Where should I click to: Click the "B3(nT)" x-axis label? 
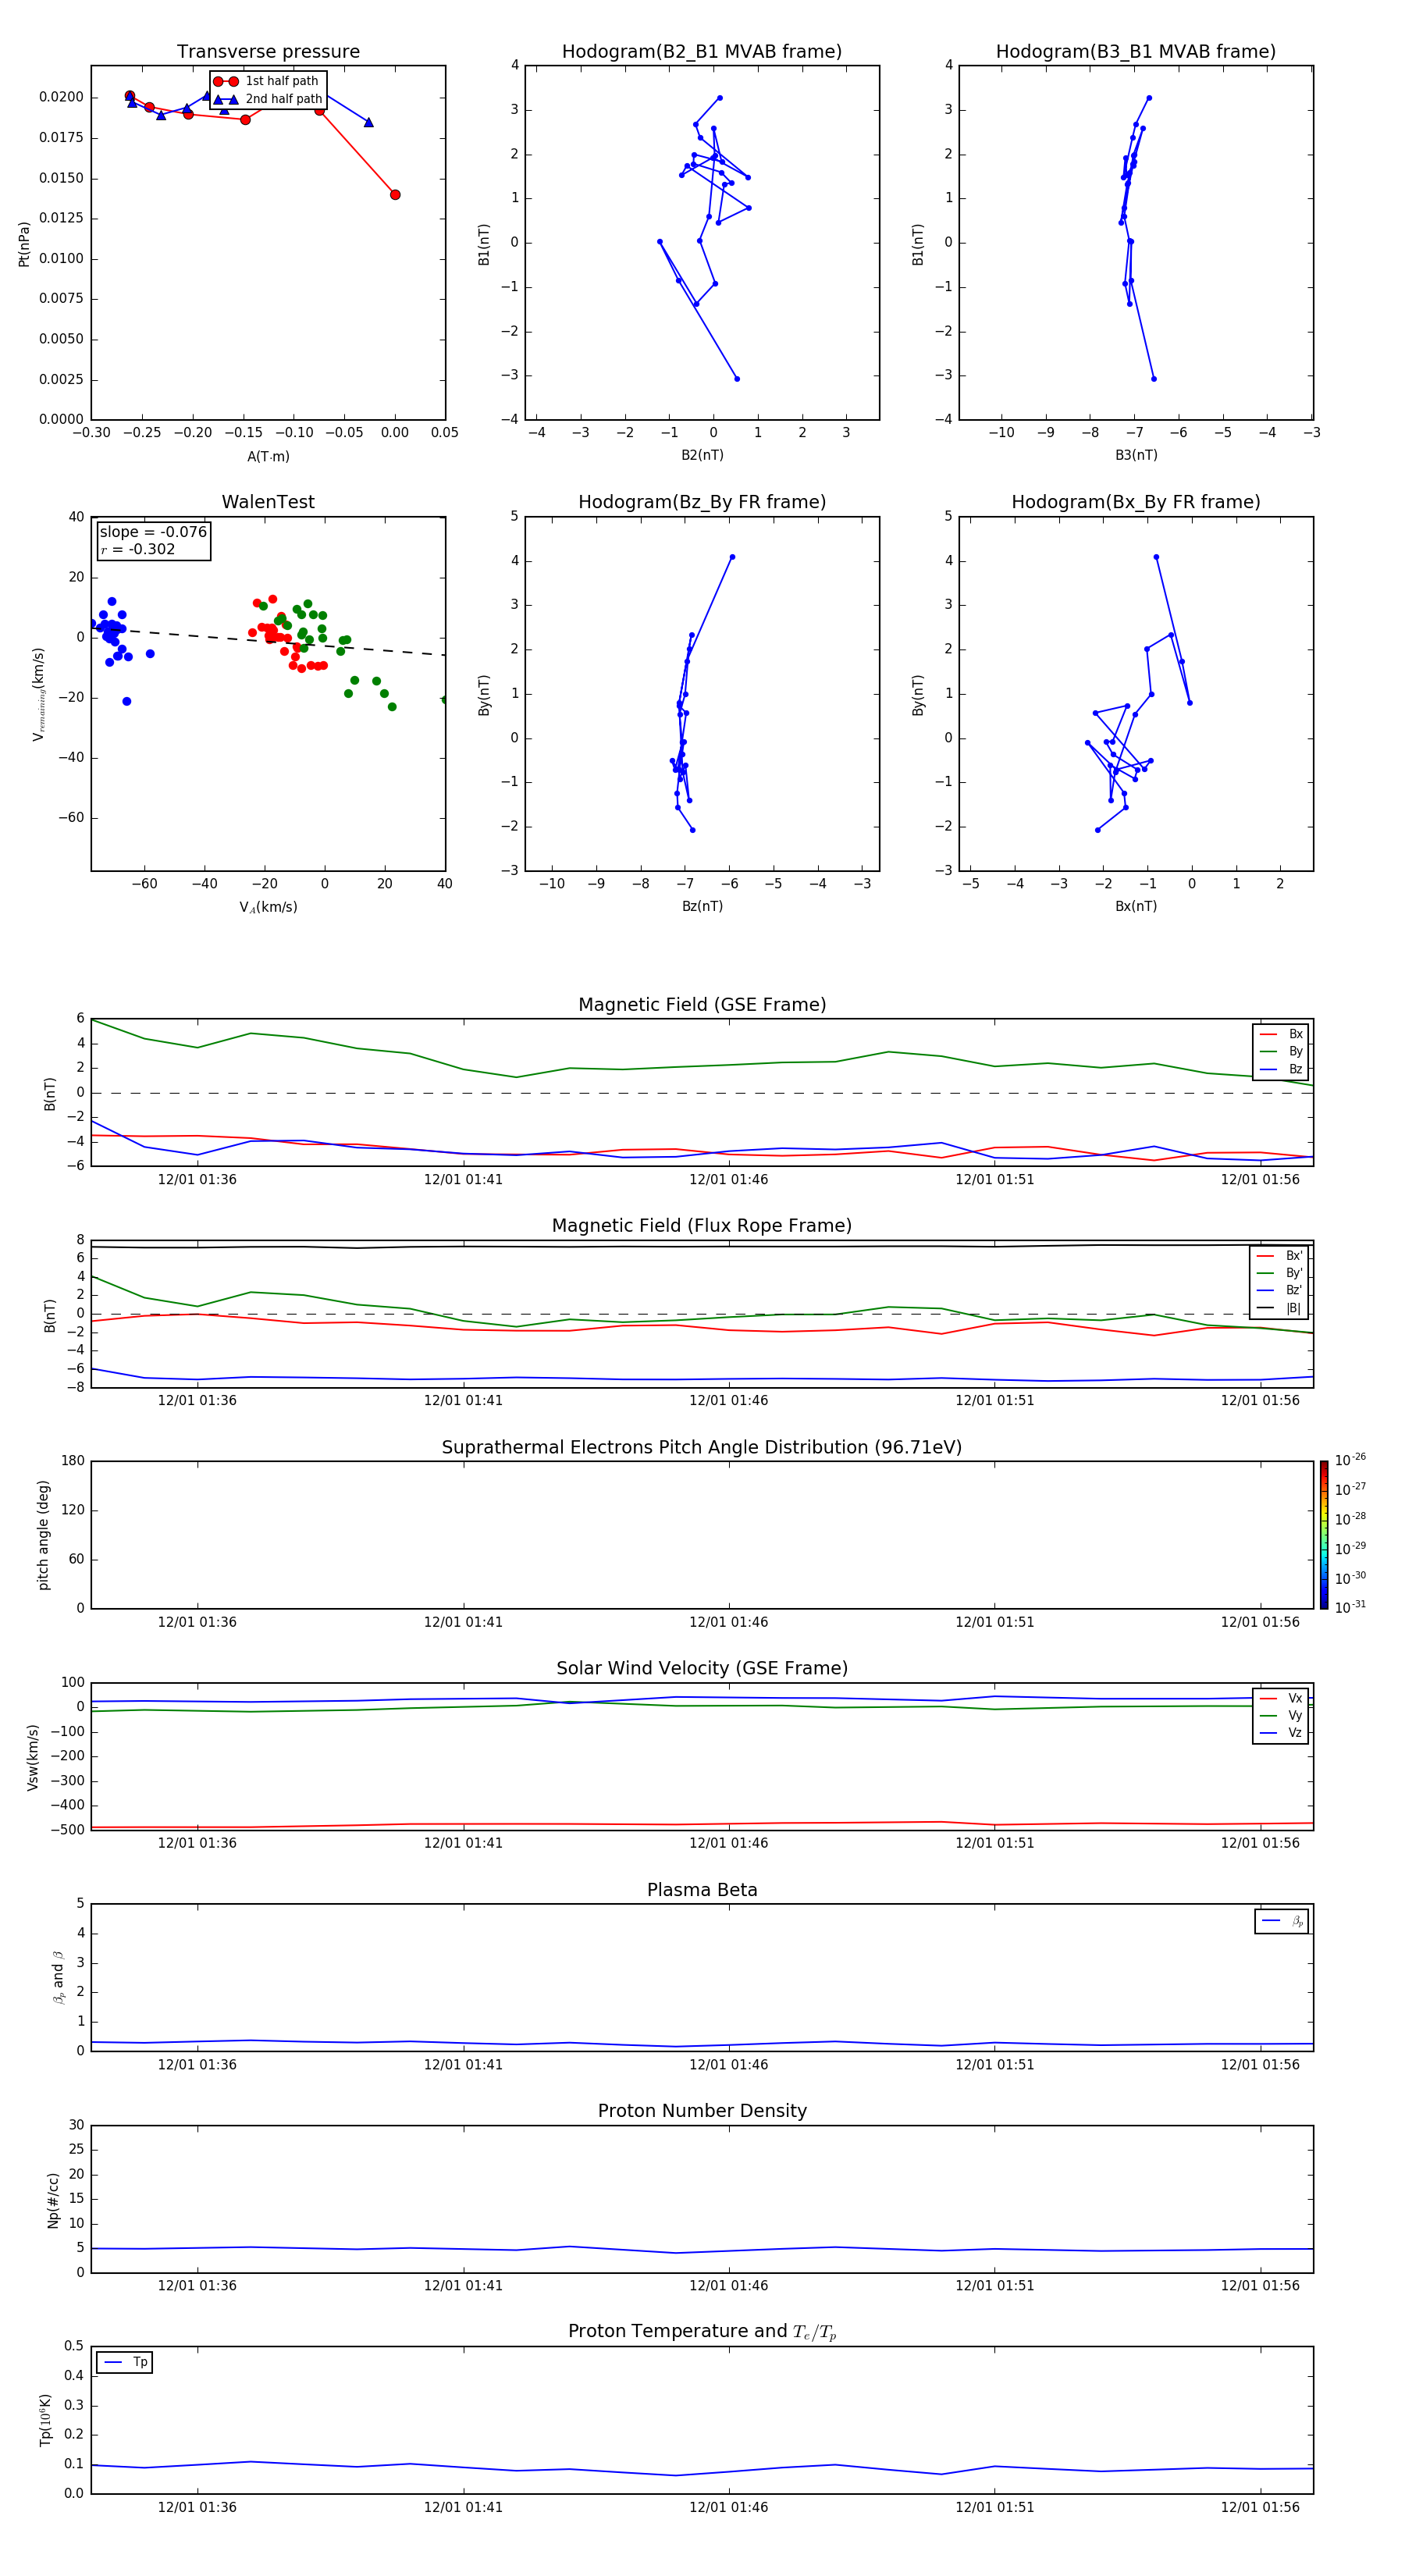1136,456
